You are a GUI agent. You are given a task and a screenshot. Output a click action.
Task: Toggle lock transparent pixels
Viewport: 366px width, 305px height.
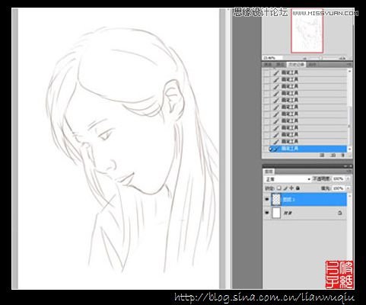click(278, 188)
